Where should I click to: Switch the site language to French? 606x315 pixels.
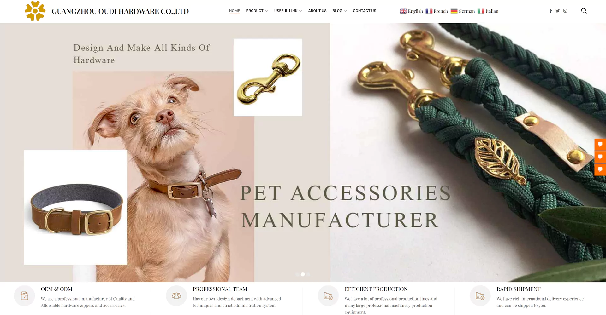coord(437,11)
